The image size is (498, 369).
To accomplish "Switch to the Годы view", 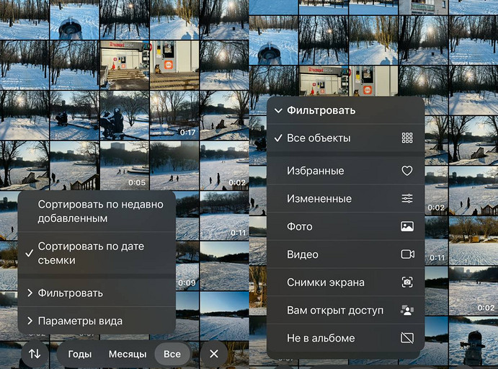I will click(79, 354).
